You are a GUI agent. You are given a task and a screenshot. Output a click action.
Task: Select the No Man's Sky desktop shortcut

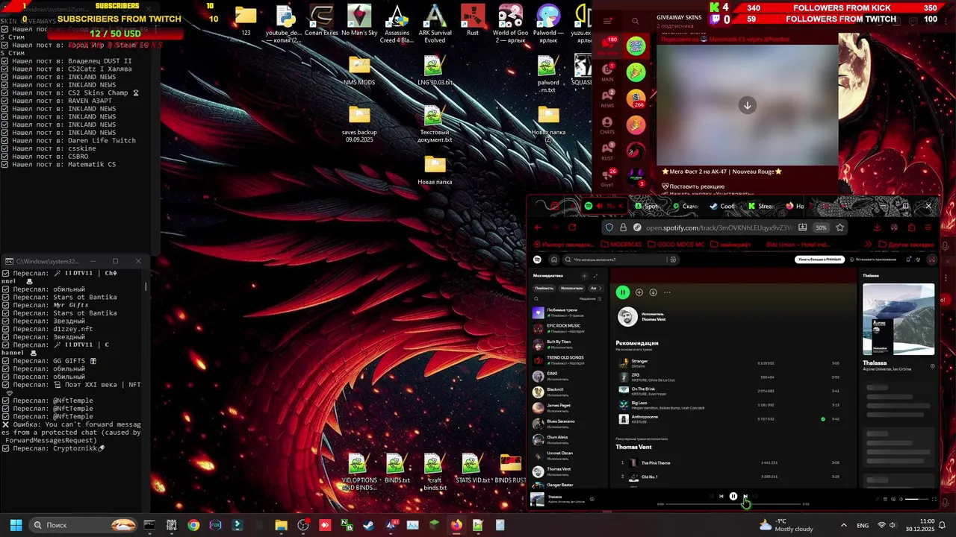point(359,21)
